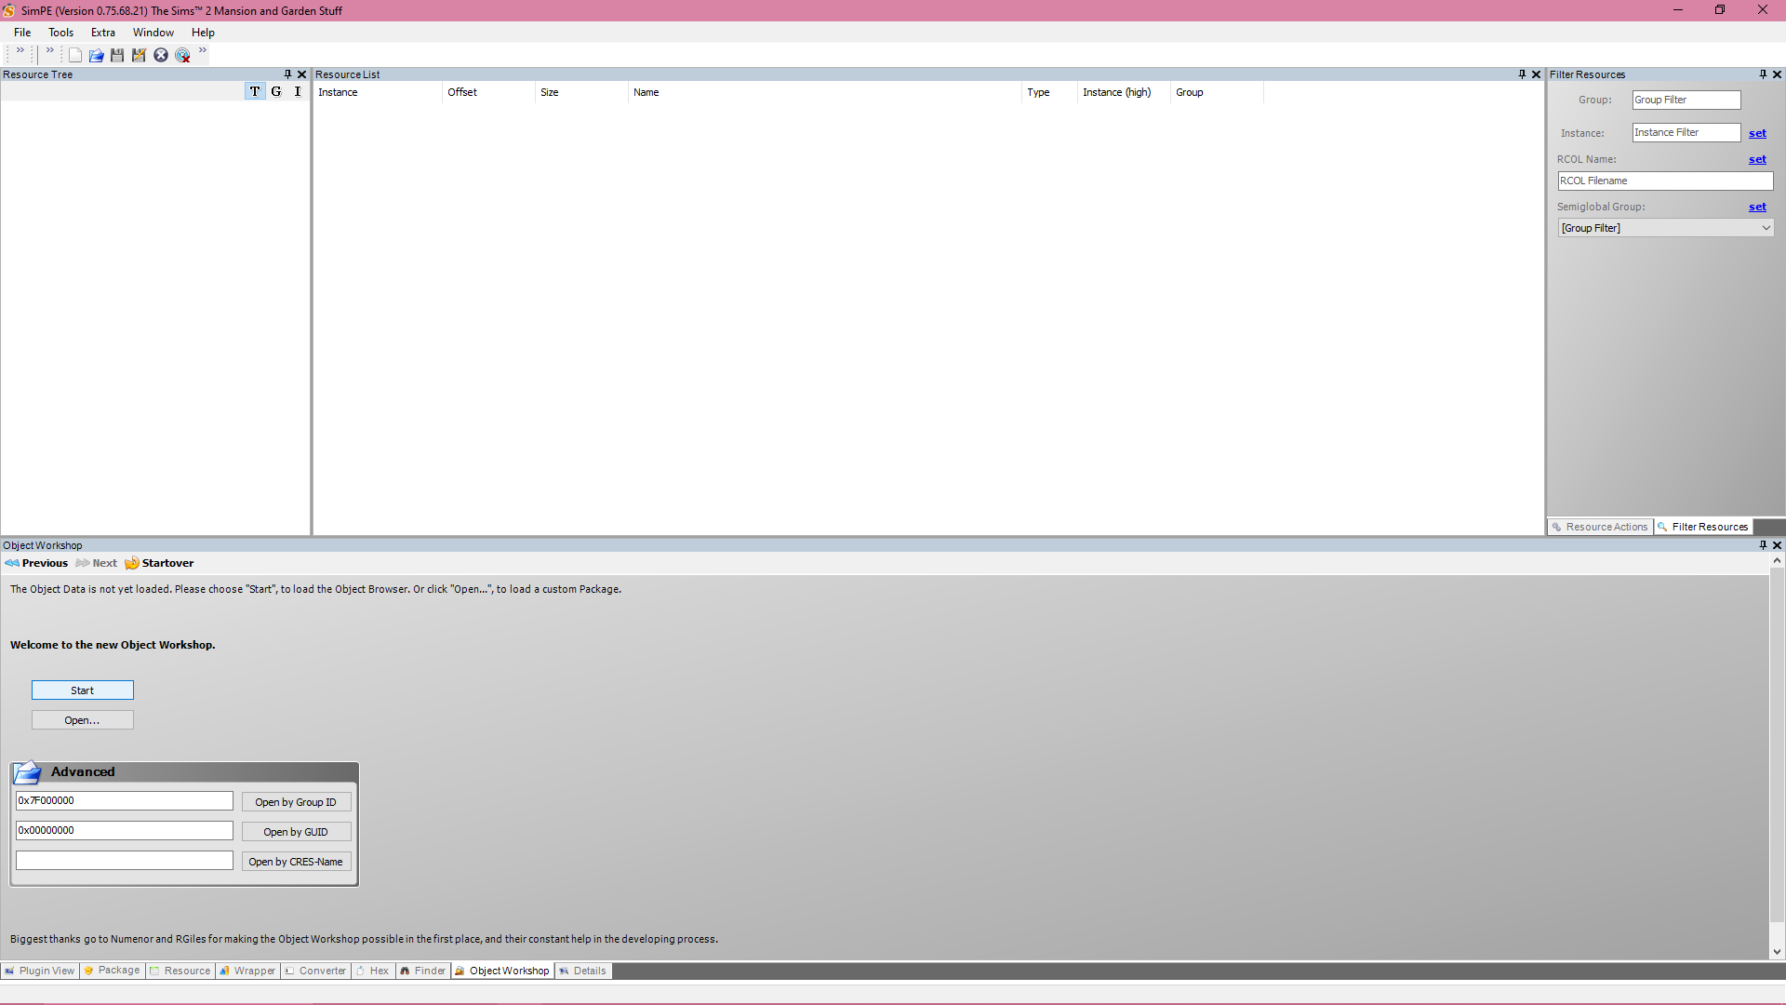
Task: Expand the first toolbar overflow chevron
Action: tap(20, 51)
